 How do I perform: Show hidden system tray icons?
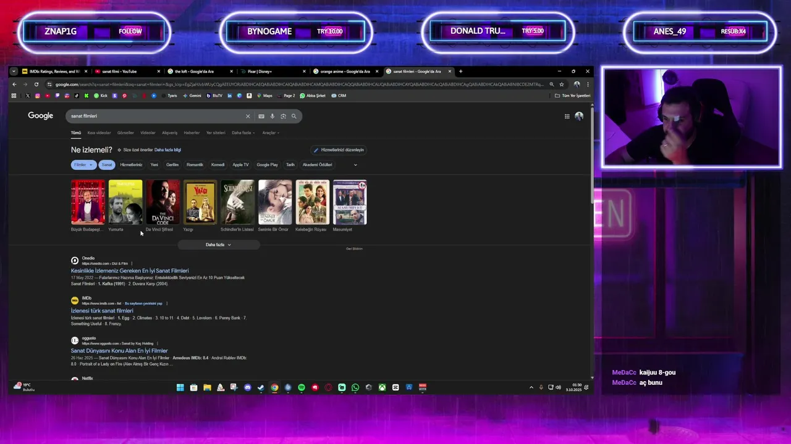click(x=531, y=387)
